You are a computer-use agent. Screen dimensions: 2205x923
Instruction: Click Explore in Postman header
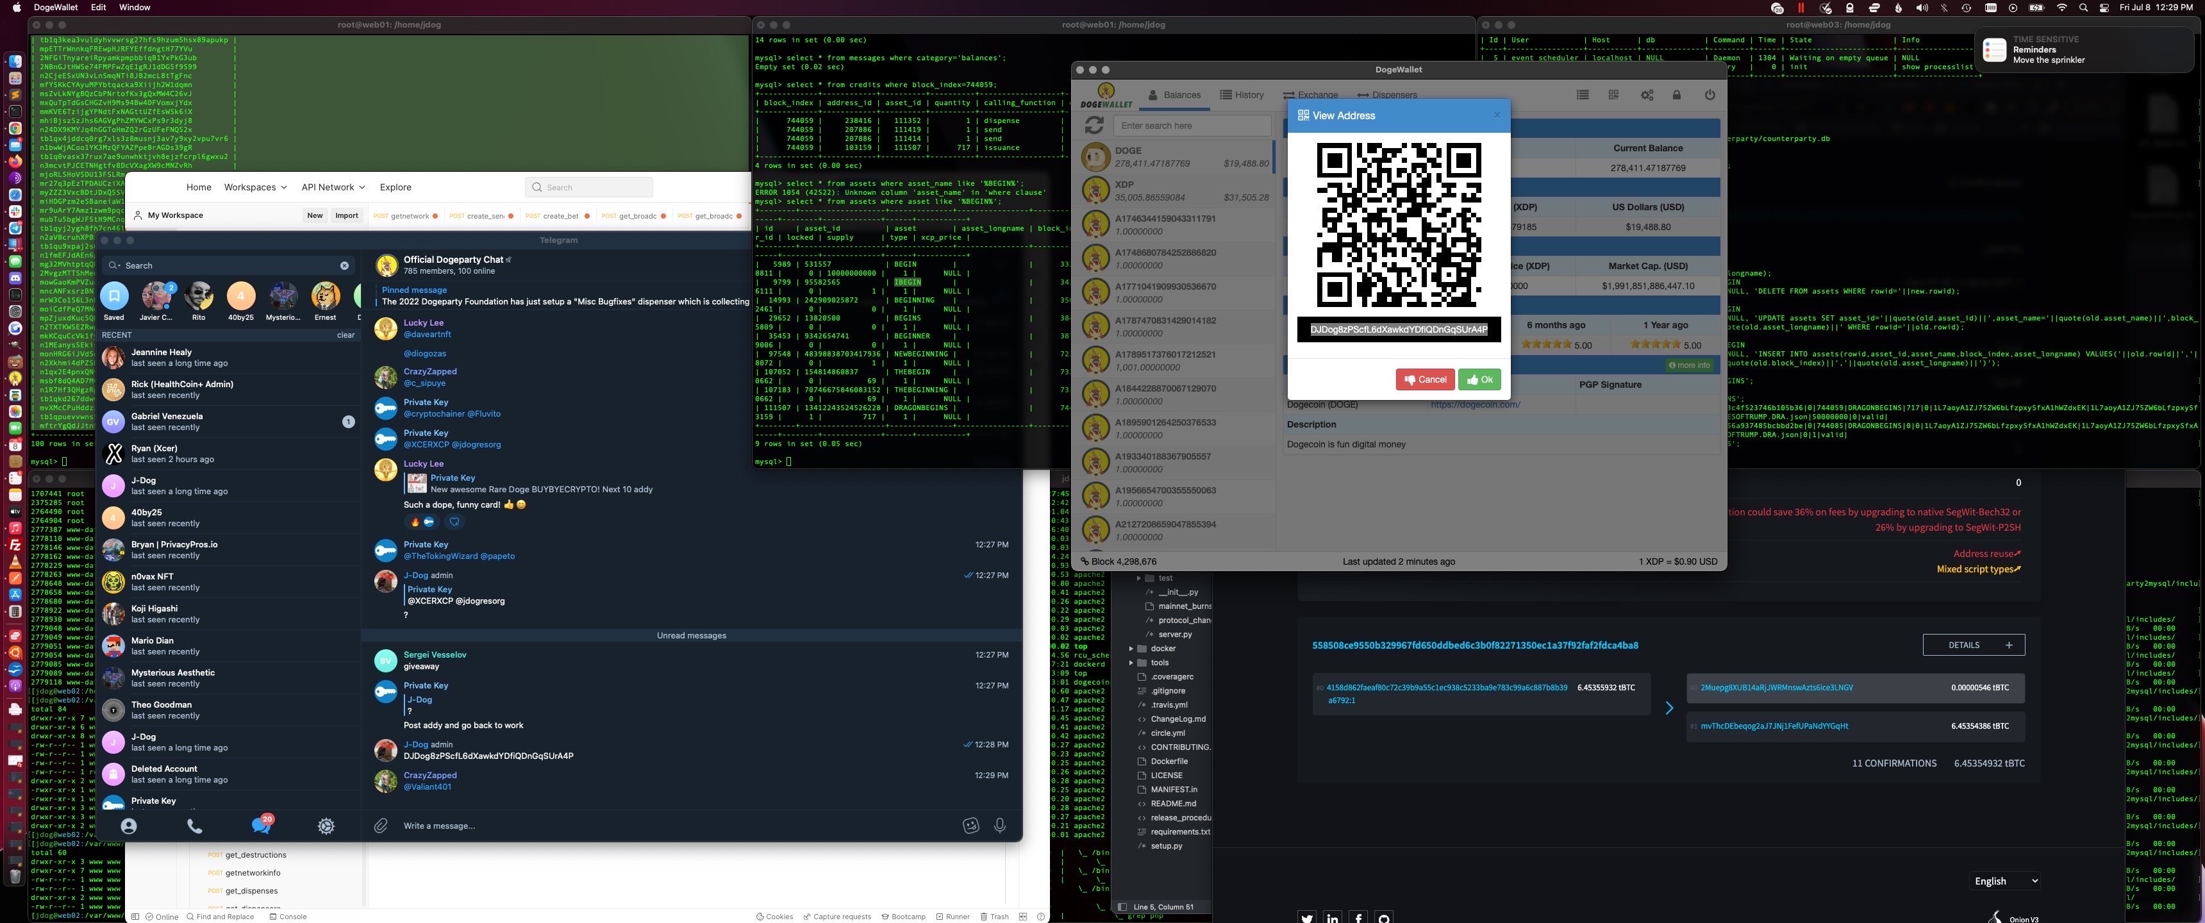(395, 187)
